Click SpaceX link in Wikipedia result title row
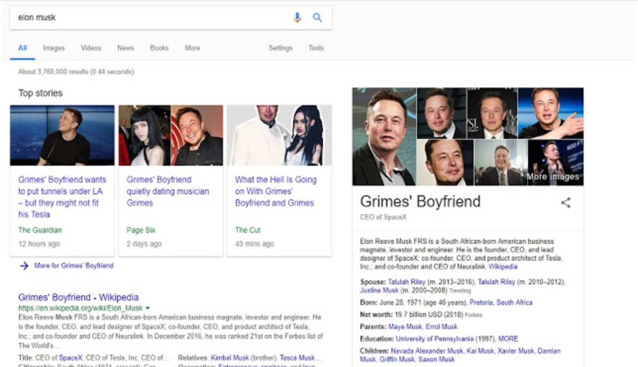Viewport: 638px width, 367px height. click(70, 358)
